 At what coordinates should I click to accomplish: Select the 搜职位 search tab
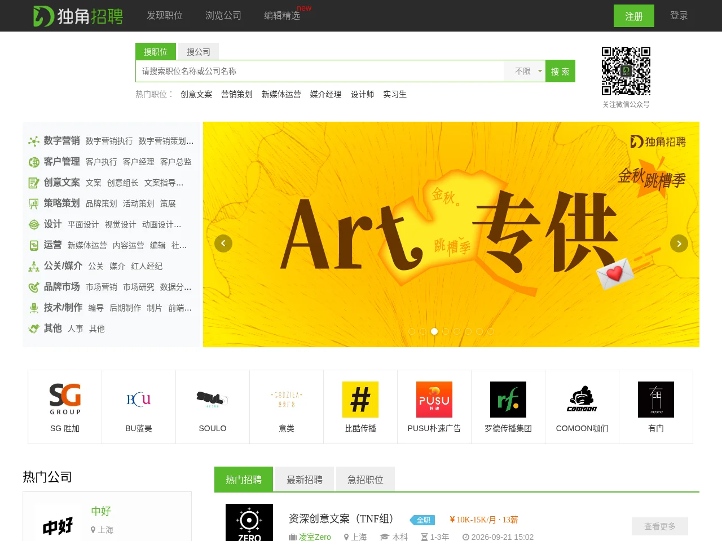coord(156,52)
